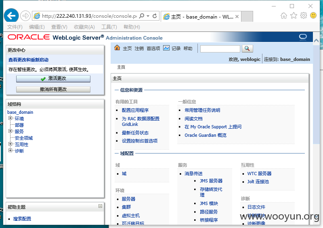Open JMS 模块 link

(209, 203)
